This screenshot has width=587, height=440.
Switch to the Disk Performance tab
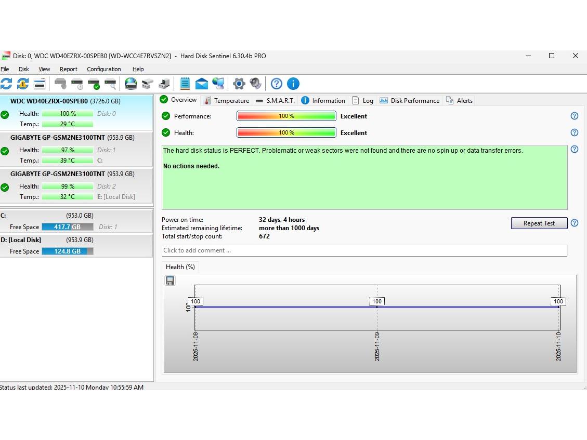pyautogui.click(x=409, y=101)
